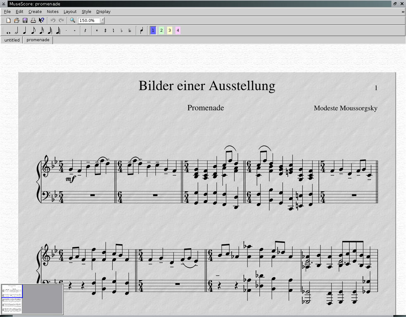
Task: Toggle voice 1 button
Action: (153, 31)
